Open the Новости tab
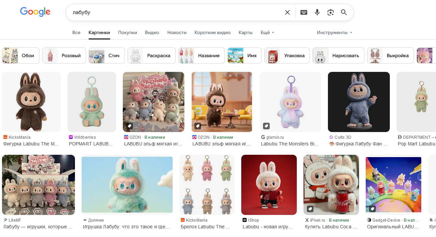 (177, 32)
